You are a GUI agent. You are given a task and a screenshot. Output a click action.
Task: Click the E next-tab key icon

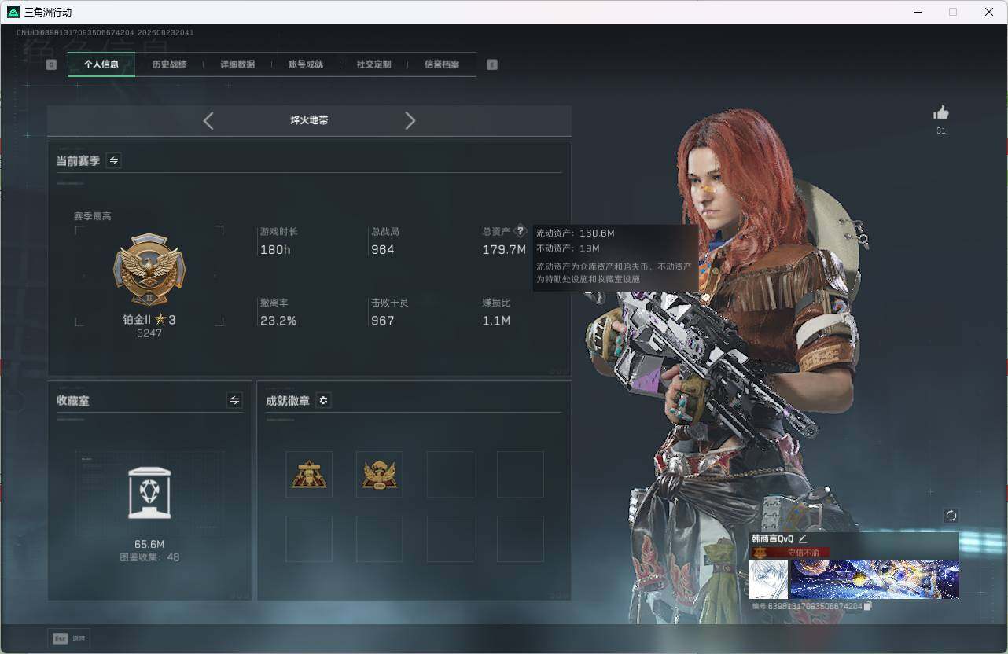[492, 64]
